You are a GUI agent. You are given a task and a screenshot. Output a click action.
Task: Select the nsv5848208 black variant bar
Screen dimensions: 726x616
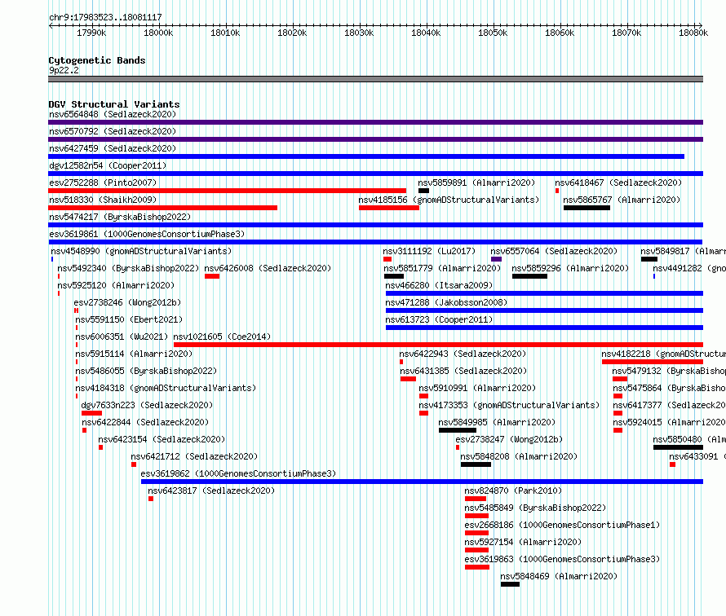pyautogui.click(x=476, y=464)
